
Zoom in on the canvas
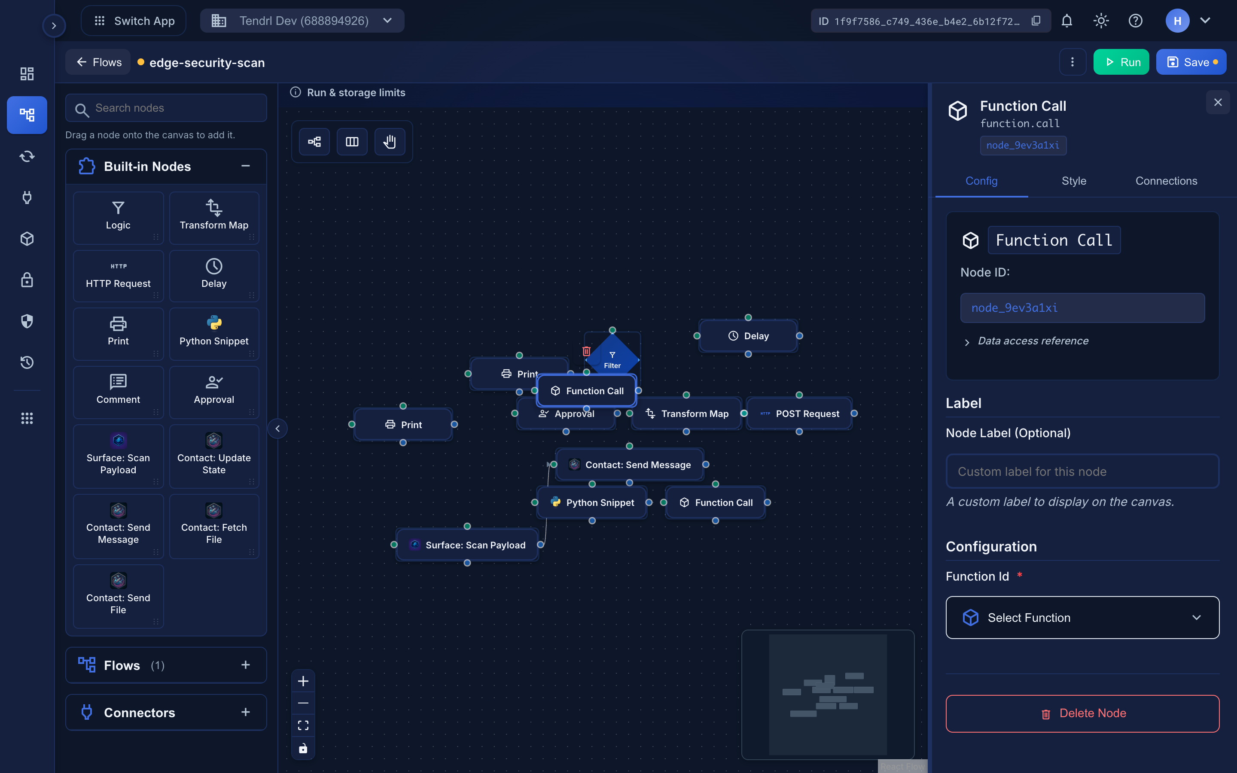(x=303, y=682)
